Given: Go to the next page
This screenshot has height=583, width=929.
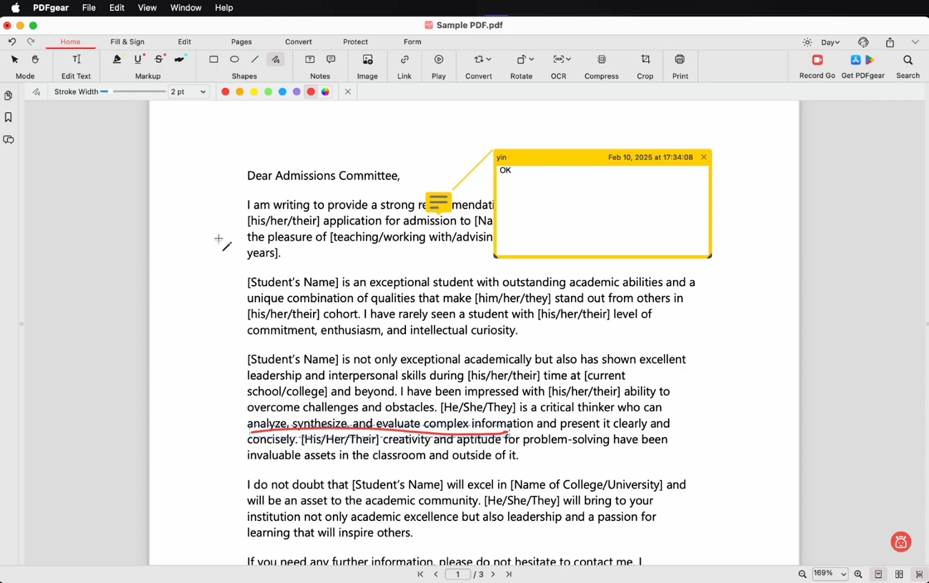Looking at the screenshot, I should (x=493, y=574).
